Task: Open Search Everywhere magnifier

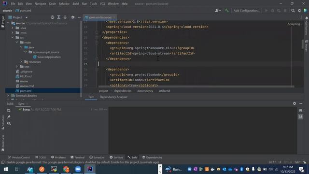Action: (293, 11)
